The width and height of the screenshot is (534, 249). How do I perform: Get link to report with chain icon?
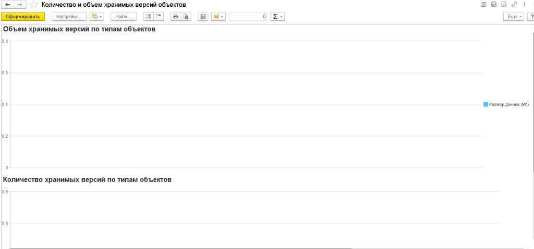(x=515, y=4)
